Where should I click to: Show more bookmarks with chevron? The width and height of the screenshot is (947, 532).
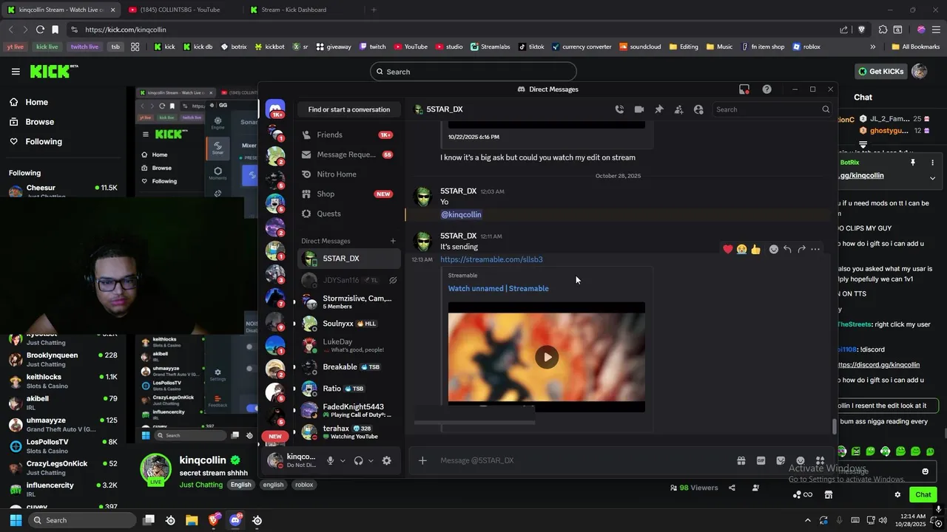click(873, 47)
